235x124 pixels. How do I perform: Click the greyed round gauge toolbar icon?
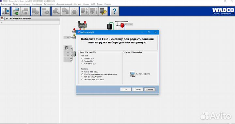click(74, 11)
